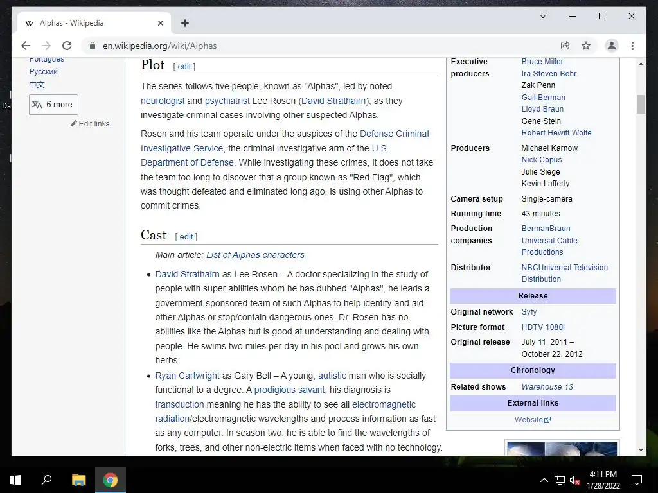This screenshot has width=658, height=493.
Task: Click Chrome icon in taskbar
Action: coord(111,480)
